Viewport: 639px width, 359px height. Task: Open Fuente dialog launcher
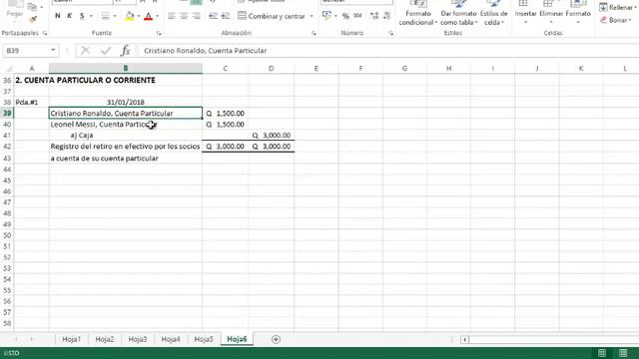pyautogui.click(x=159, y=33)
